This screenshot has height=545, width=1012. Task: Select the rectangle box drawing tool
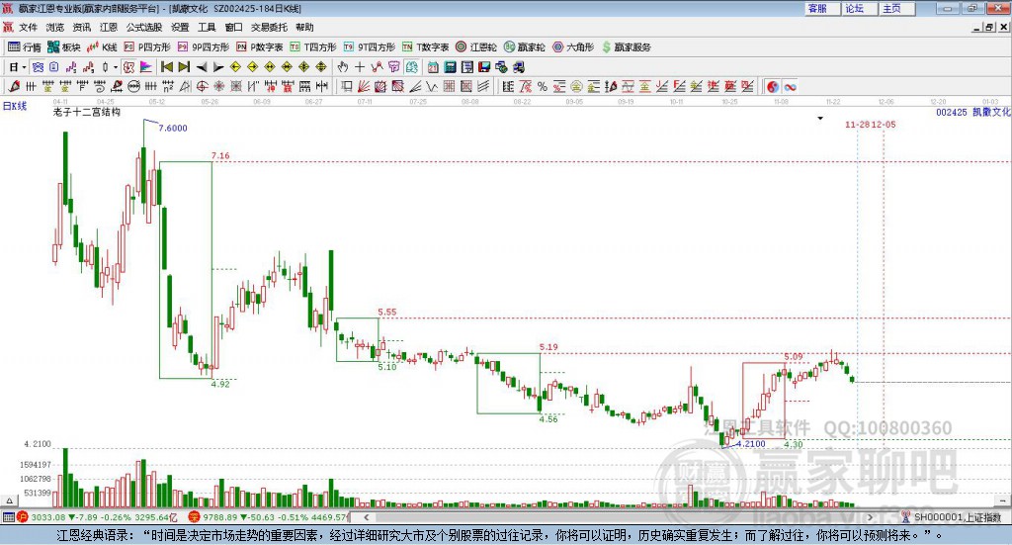coord(347,86)
